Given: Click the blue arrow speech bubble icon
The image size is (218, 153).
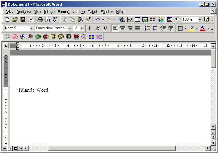Looking at the screenshot, I should coord(23,37).
